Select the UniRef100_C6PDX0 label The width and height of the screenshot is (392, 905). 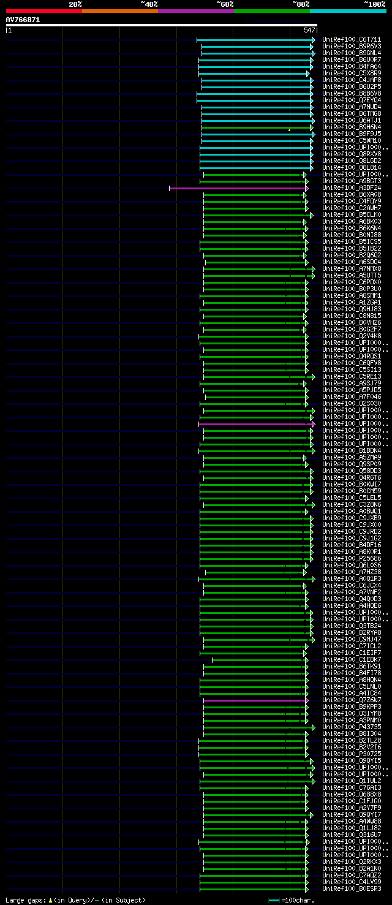[x=352, y=282]
